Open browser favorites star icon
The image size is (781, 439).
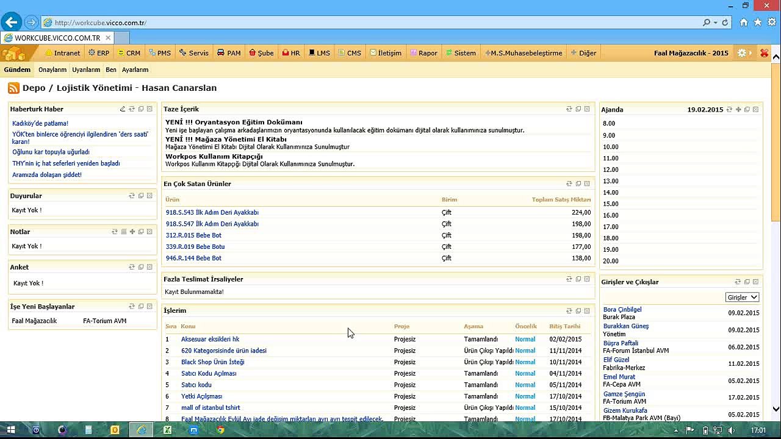(x=758, y=23)
